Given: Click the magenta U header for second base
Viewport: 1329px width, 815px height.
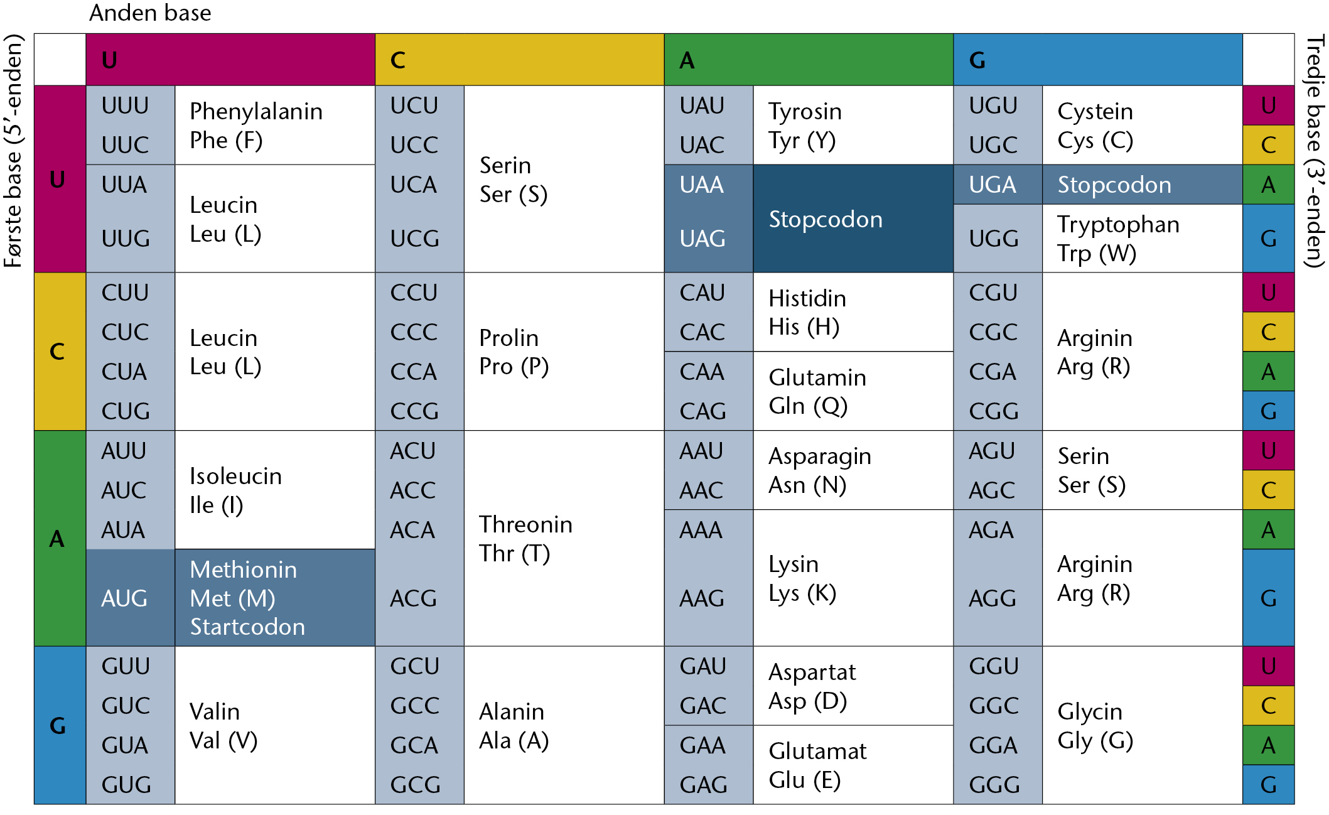Looking at the screenshot, I should 230,60.
